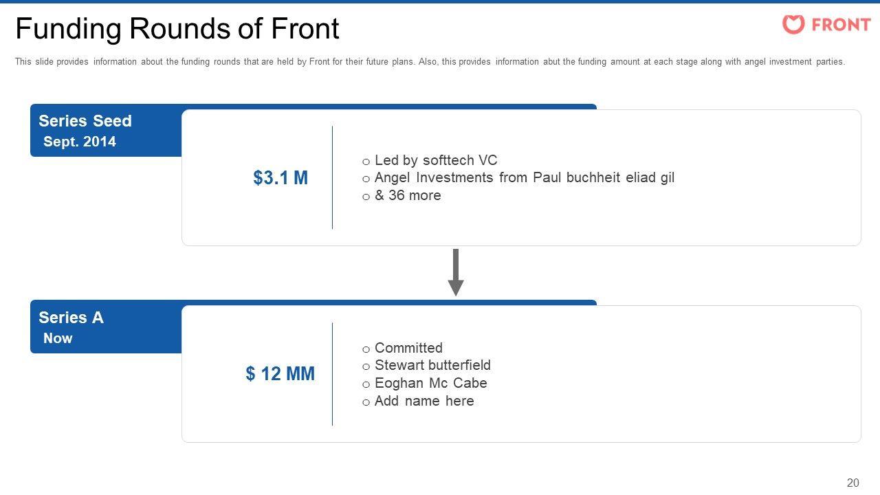The width and height of the screenshot is (880, 495).
Task: Click the bullet marker beside Committed
Action: coord(366,349)
